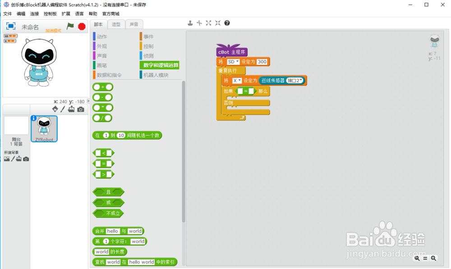Select the ZYRobot sprite thumbnail
This screenshot has width=451, height=269.
(44, 128)
